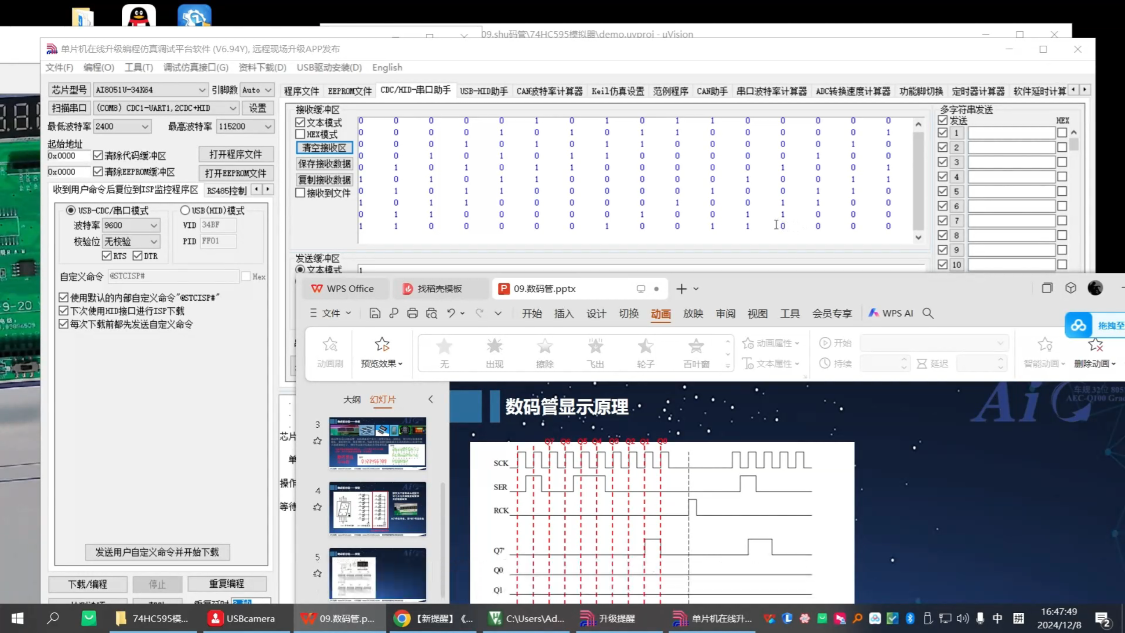Open the 波特率 9600 dropdown

(153, 225)
